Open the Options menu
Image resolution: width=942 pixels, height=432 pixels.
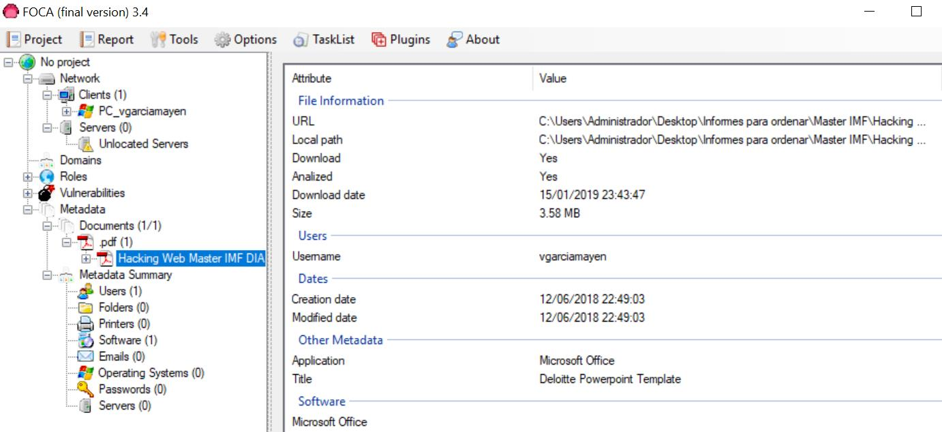click(x=246, y=40)
